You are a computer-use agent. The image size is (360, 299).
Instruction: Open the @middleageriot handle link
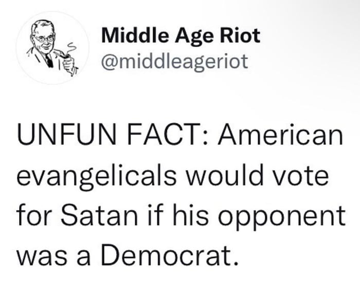[x=175, y=61]
